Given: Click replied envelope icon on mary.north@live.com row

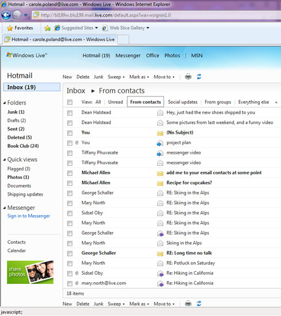Looking at the screenshot, I should [x=160, y=283].
